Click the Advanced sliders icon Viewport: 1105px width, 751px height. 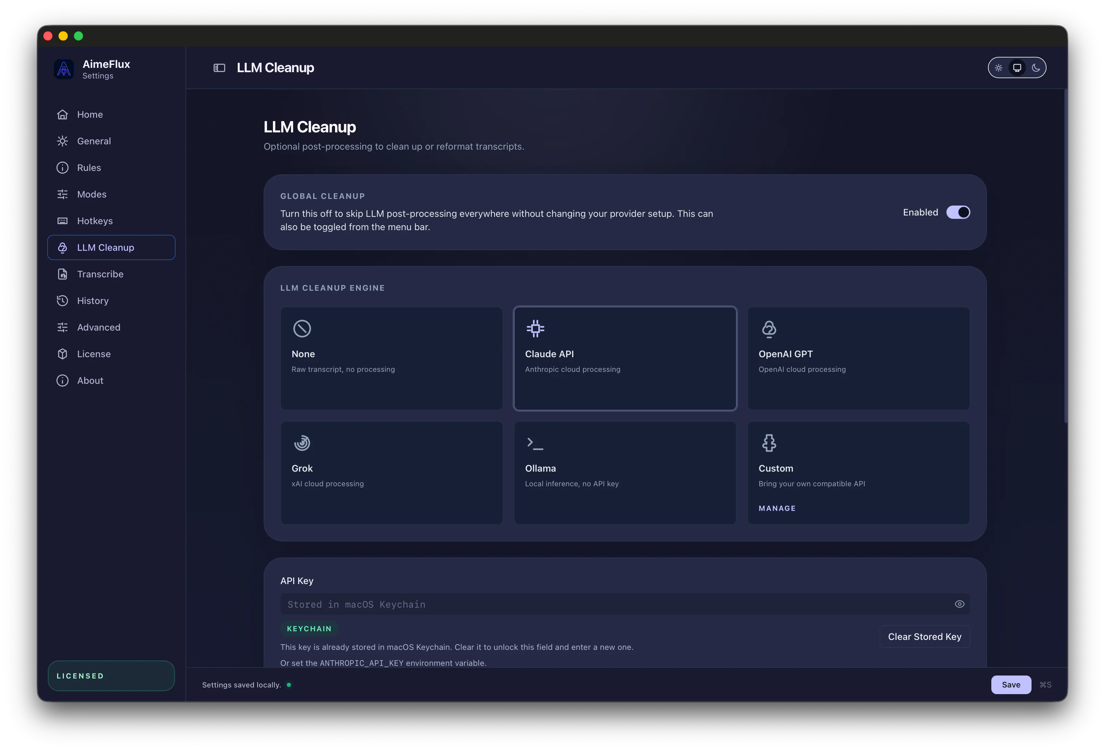point(62,328)
